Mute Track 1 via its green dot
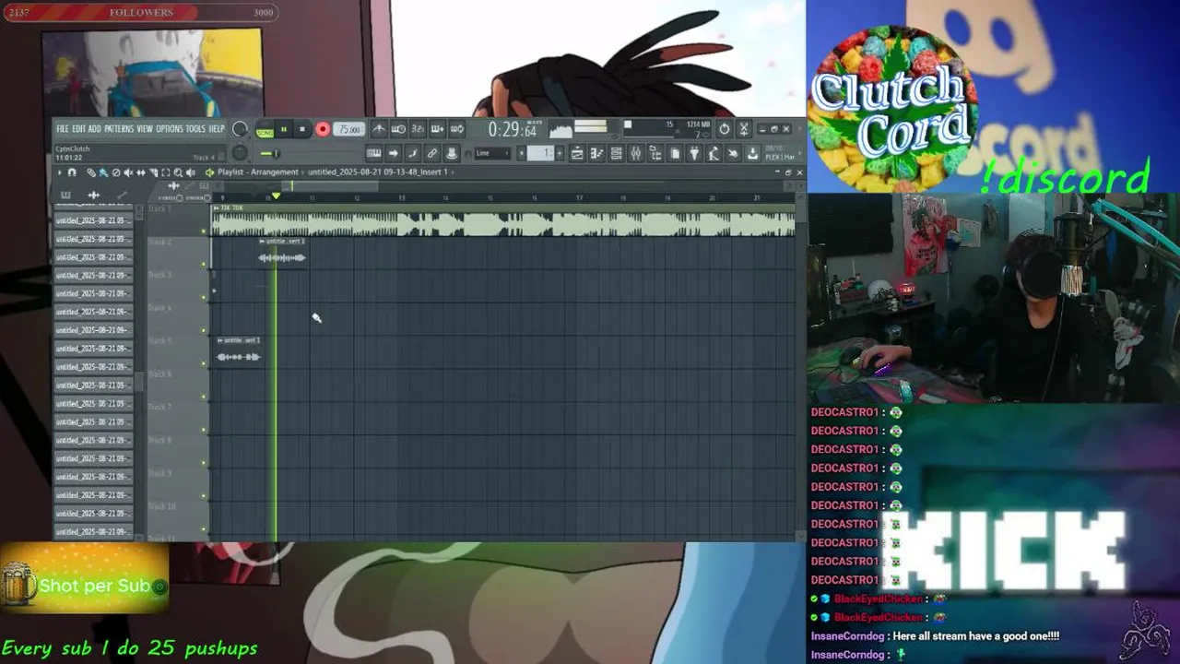Screen dimensions: 1180x664 pos(204,231)
